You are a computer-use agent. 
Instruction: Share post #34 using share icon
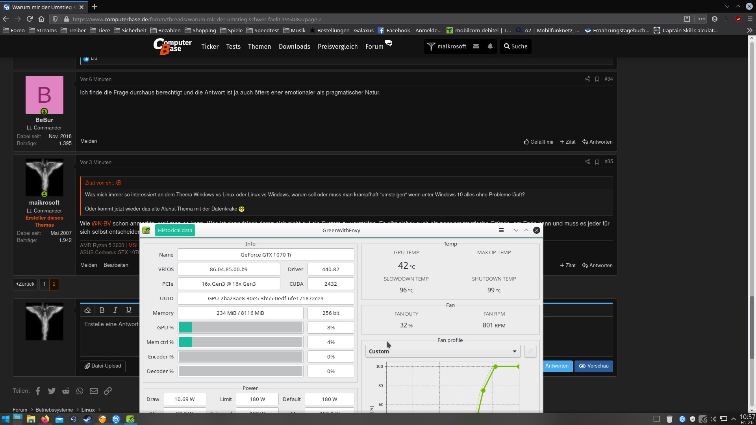[x=587, y=79]
